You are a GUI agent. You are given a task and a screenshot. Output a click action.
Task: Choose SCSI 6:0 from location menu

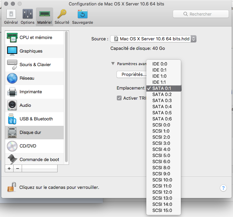coord(164,161)
